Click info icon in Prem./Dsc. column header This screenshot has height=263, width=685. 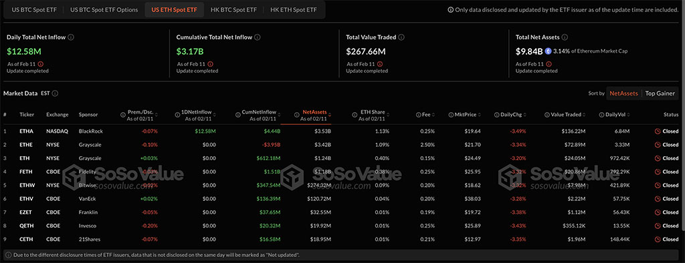[x=123, y=115]
